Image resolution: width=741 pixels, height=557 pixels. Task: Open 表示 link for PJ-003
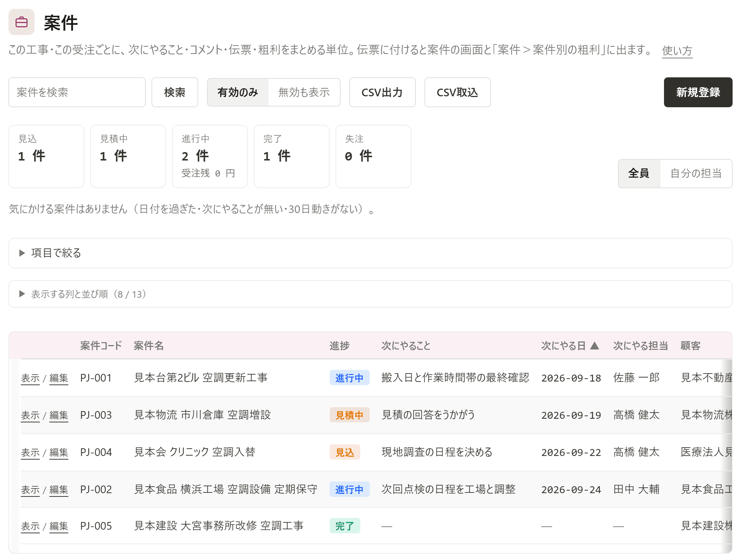point(30,415)
